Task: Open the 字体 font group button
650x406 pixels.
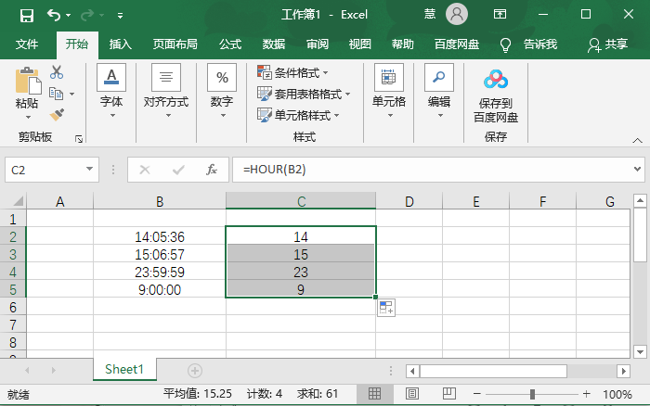Action: tap(111, 92)
